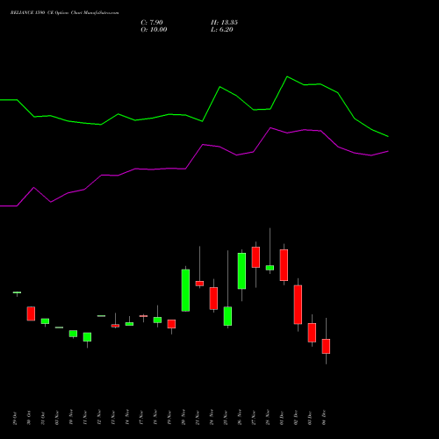The image size is (439, 439).
Task: Click the 26 Nov date label
Action: click(240, 417)
